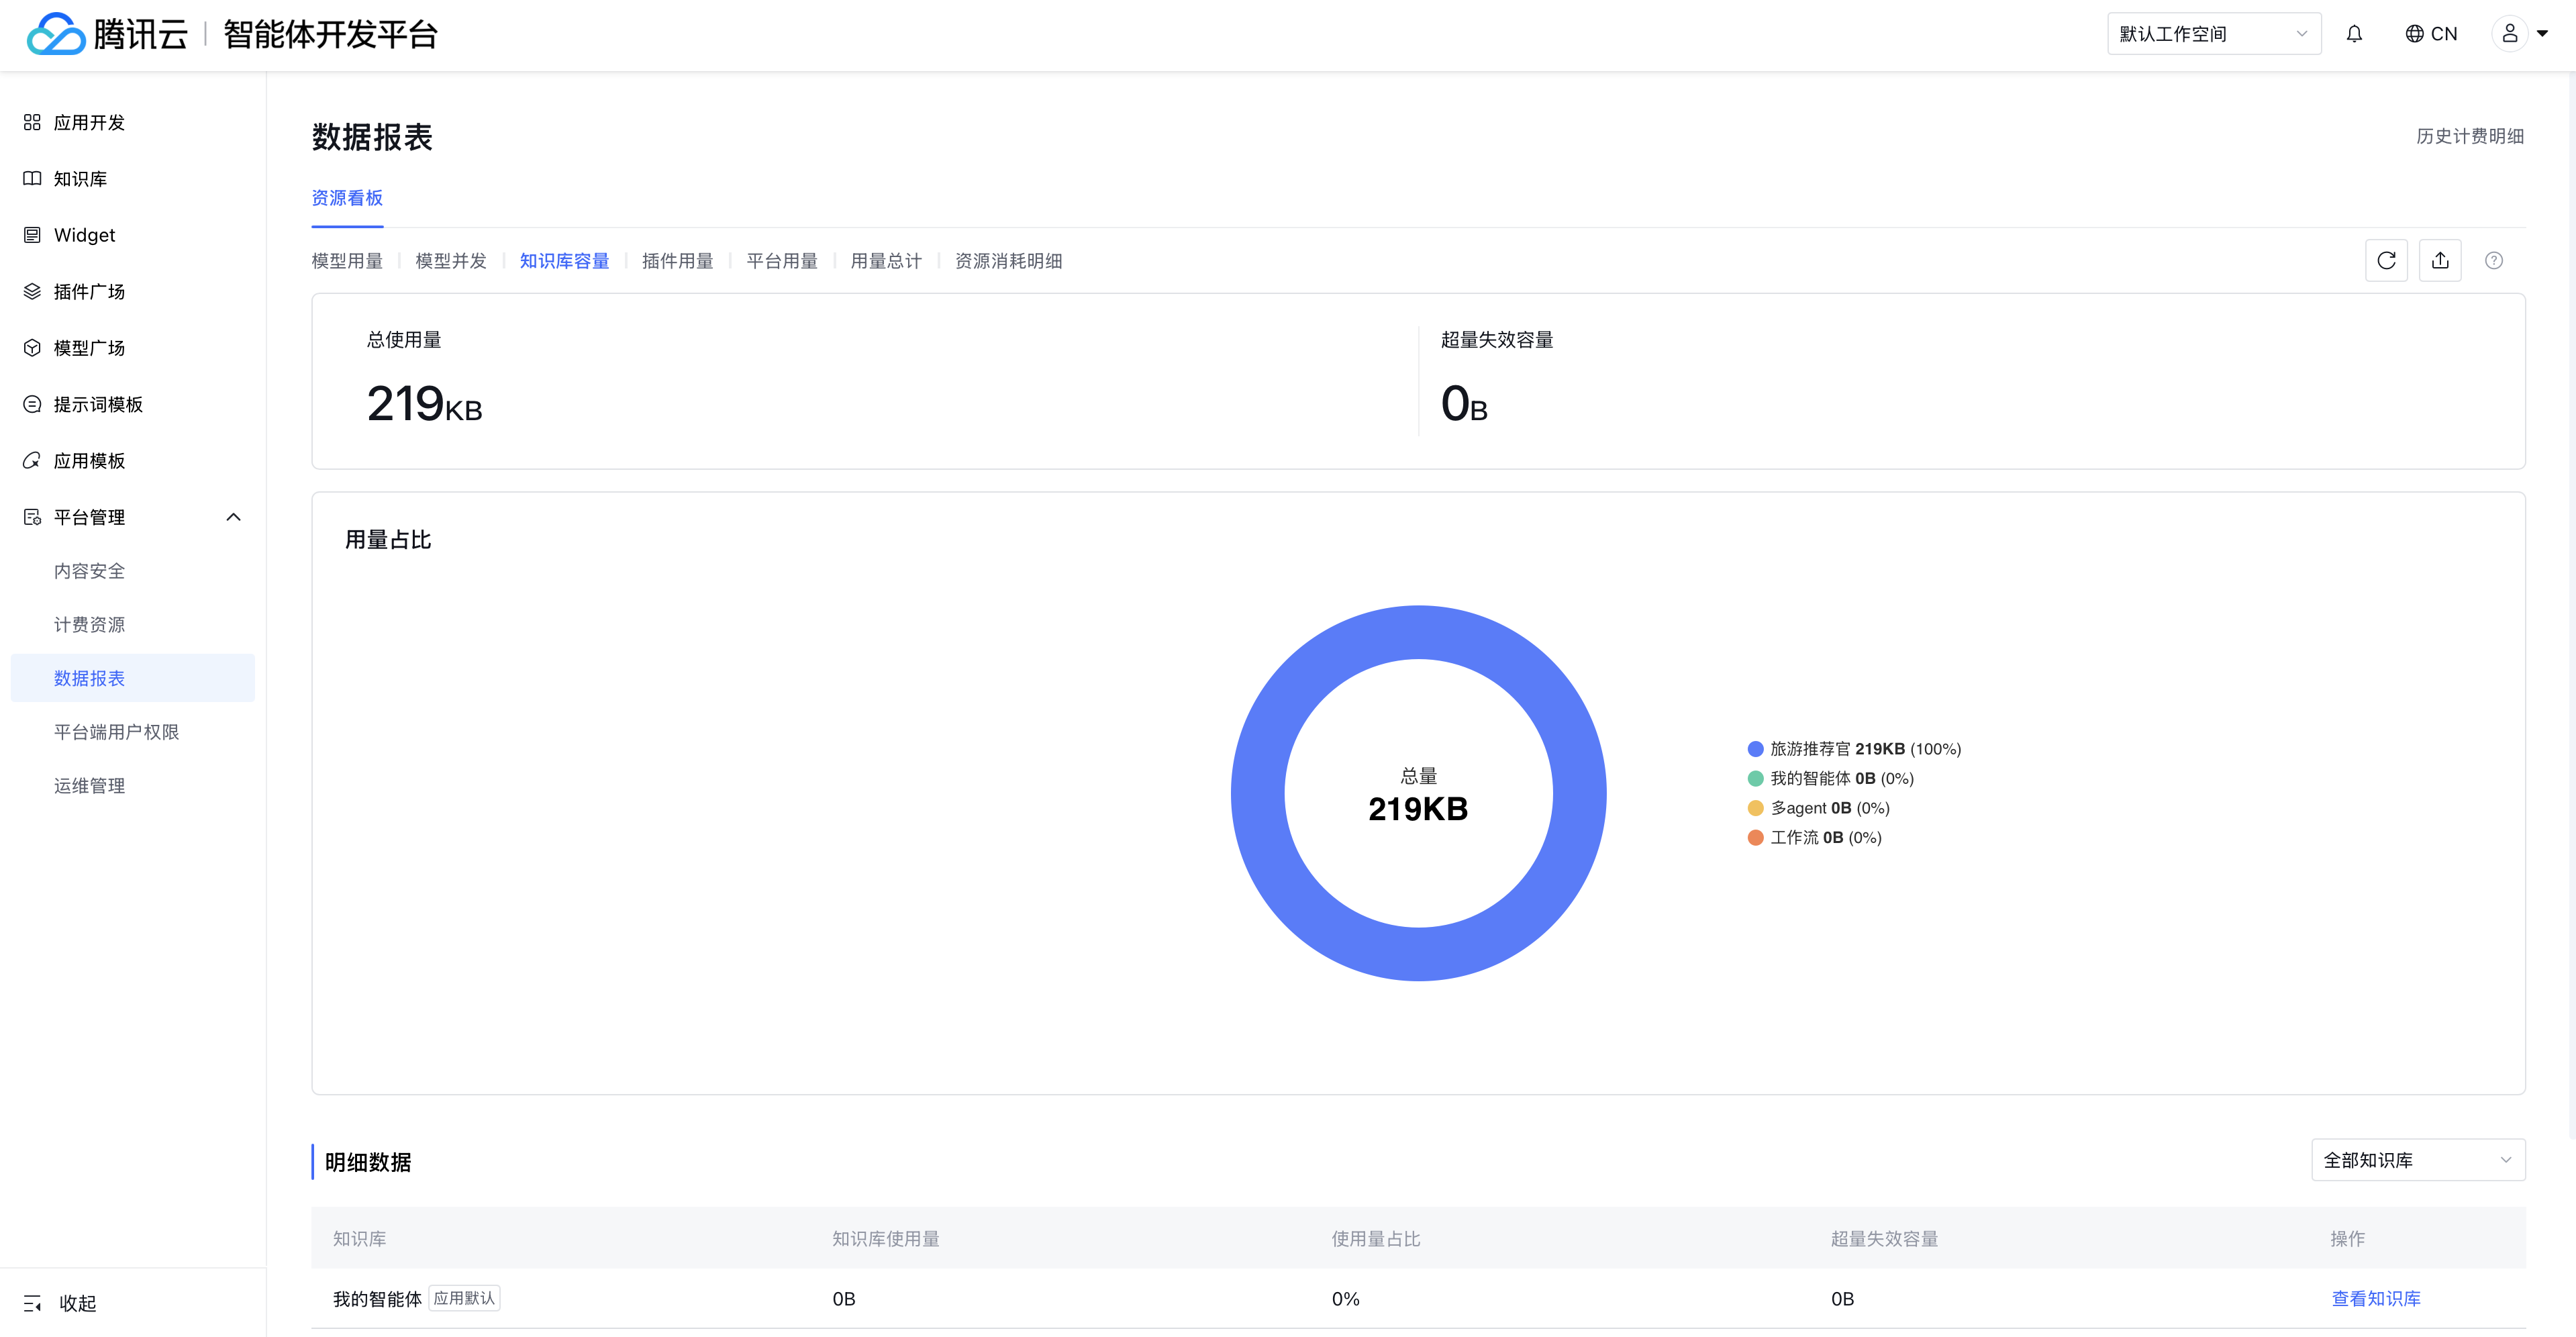Switch to the 资源消耗明细 tab

pyautogui.click(x=1008, y=261)
